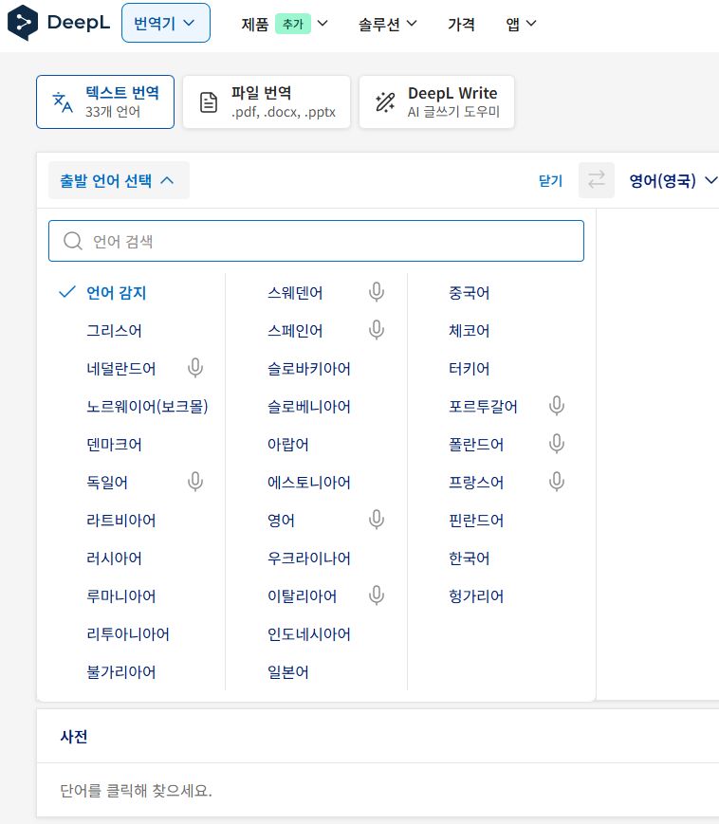Viewport: 719px width, 824px height.
Task: Pick 체코어 as source language
Action: point(469,331)
